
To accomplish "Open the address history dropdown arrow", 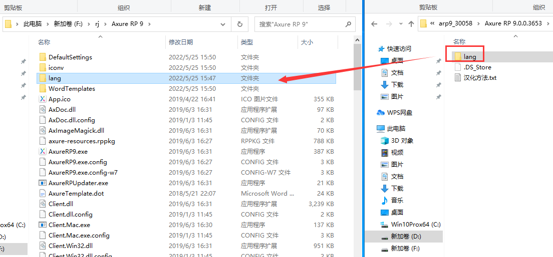I will click(223, 24).
